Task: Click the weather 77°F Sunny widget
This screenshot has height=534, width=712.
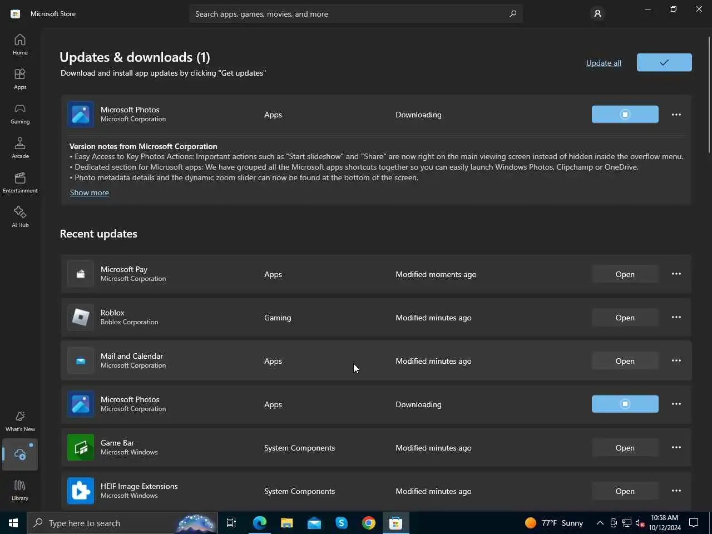Action: tap(554, 523)
